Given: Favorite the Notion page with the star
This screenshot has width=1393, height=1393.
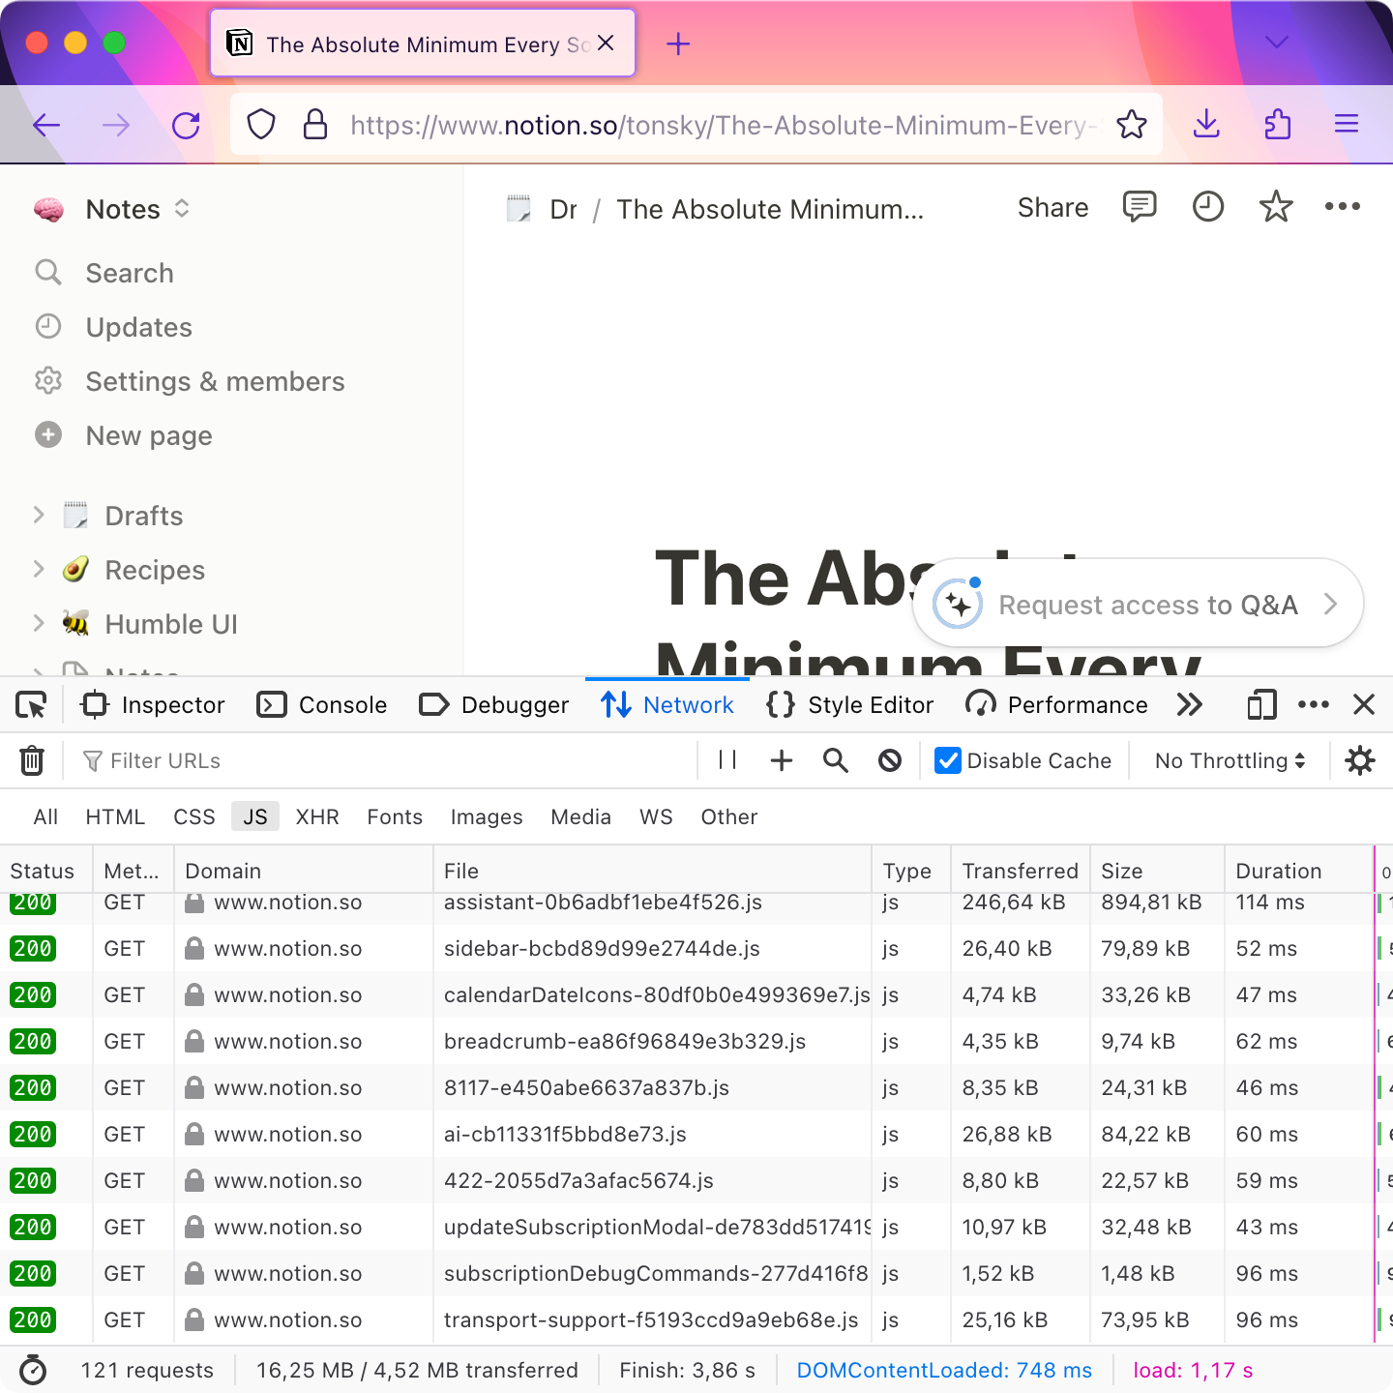Looking at the screenshot, I should pyautogui.click(x=1276, y=207).
